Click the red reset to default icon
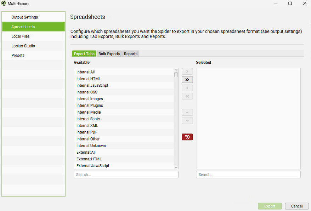Viewport: 311px width, 211px height. point(187,137)
